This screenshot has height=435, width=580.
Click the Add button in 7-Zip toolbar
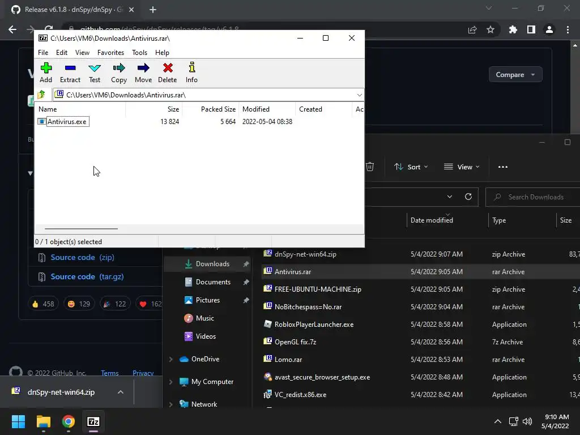click(x=46, y=72)
